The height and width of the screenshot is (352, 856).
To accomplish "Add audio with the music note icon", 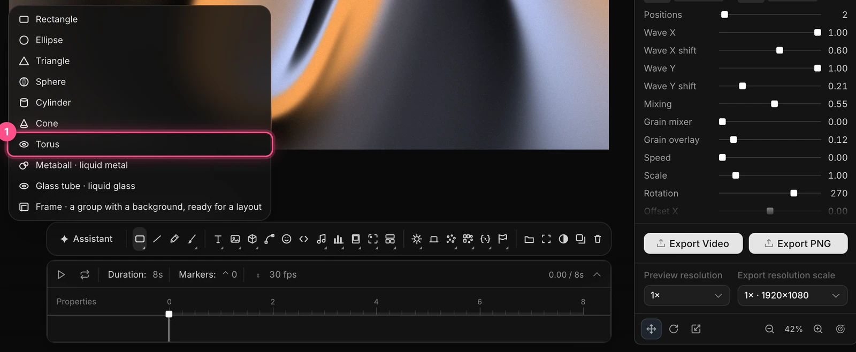I will [x=321, y=239].
